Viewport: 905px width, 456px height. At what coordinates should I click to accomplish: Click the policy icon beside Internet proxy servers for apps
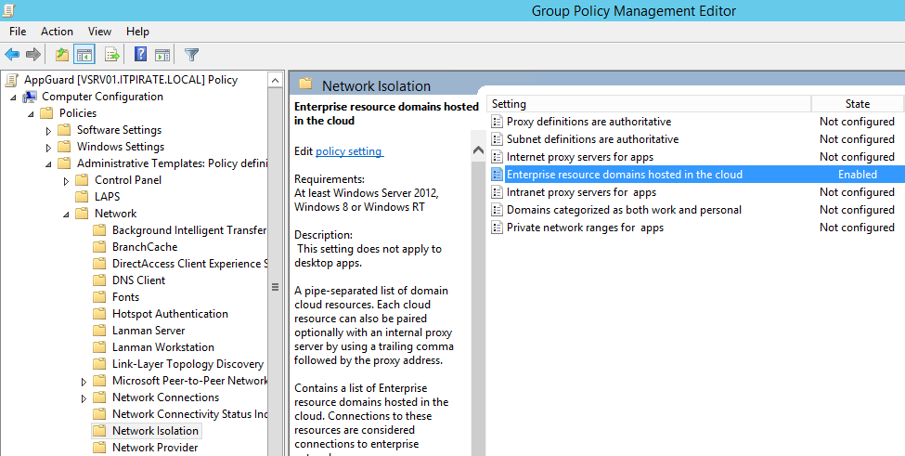(x=497, y=157)
